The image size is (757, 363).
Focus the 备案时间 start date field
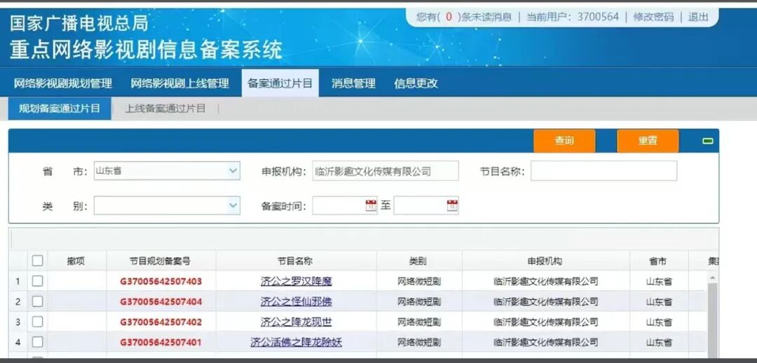pyautogui.click(x=345, y=206)
